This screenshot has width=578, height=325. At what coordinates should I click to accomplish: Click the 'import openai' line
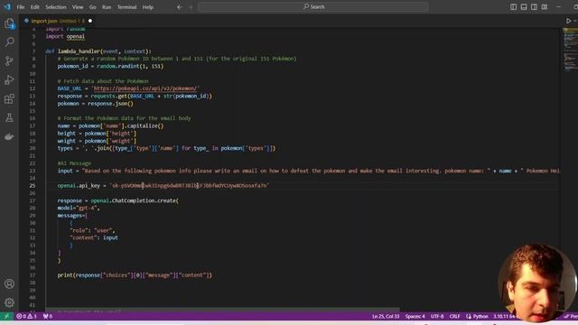(65, 36)
